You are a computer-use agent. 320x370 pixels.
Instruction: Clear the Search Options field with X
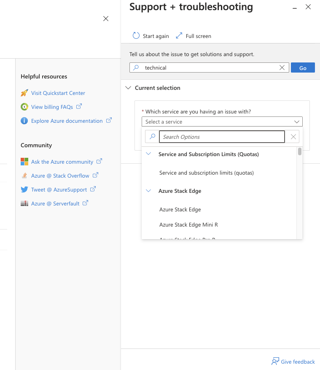coord(293,137)
